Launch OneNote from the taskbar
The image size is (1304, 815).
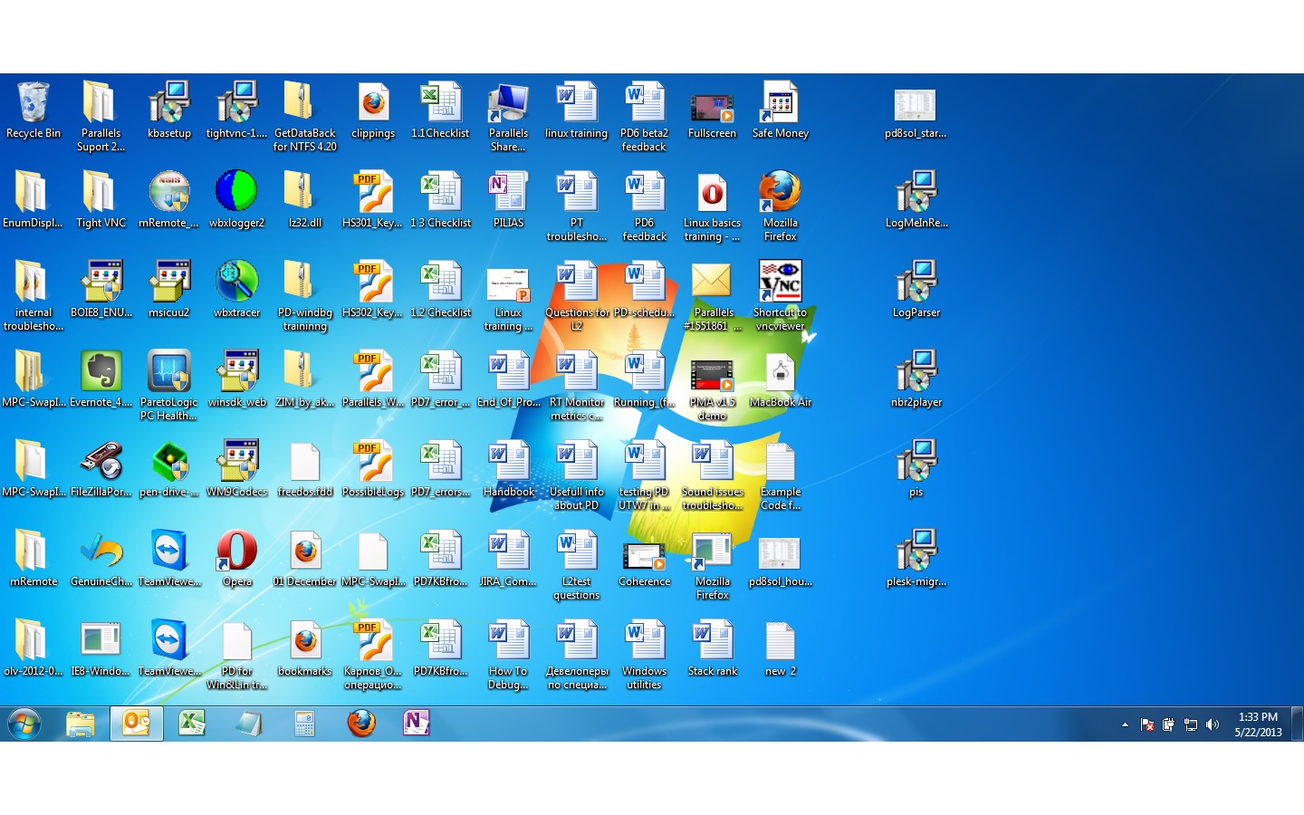(x=416, y=724)
